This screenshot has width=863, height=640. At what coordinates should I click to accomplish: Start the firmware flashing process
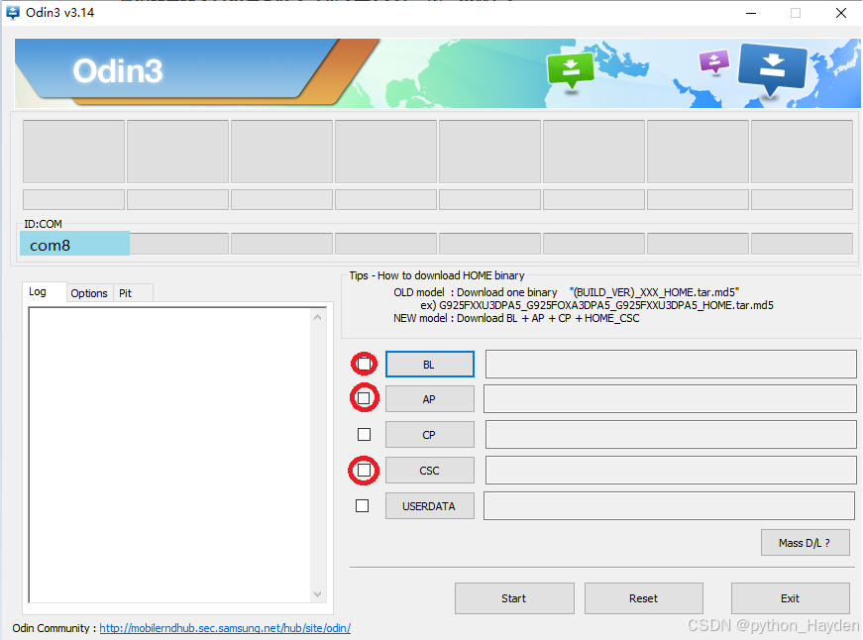(x=514, y=598)
